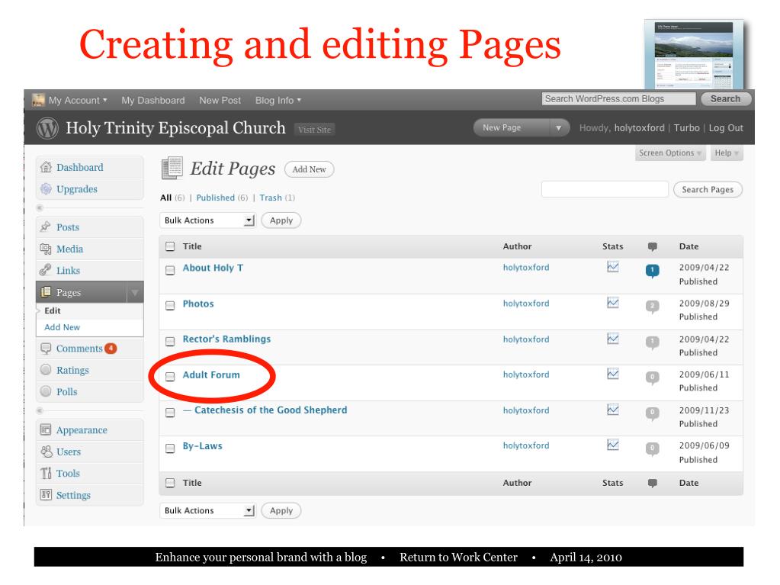Filter pages by Published tab
Image resolution: width=780 pixels, height=585 pixels.
pos(215,198)
